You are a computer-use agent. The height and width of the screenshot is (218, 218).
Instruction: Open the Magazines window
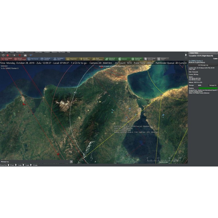coord(72,59)
